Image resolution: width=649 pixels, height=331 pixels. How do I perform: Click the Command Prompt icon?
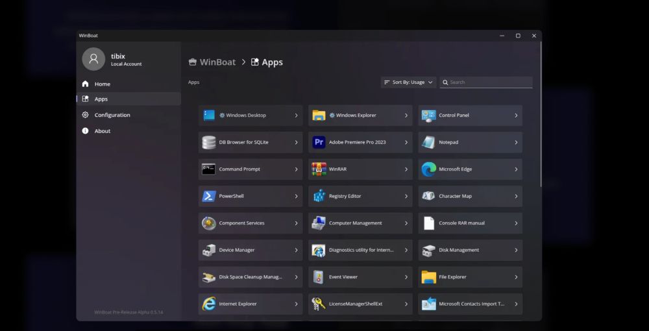click(208, 169)
